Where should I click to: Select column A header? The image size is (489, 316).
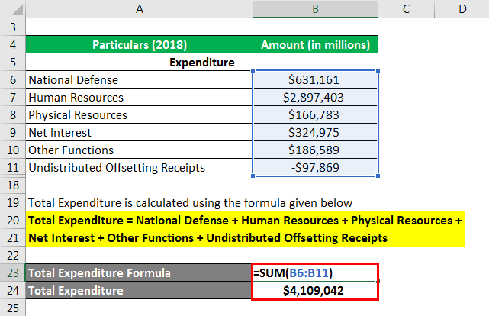click(139, 8)
